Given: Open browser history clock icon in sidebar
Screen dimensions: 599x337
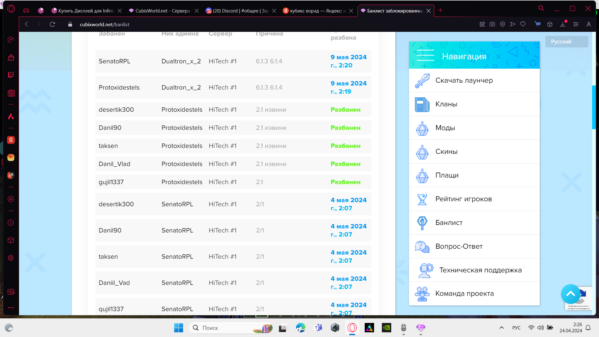Looking at the screenshot, I should 11,223.
